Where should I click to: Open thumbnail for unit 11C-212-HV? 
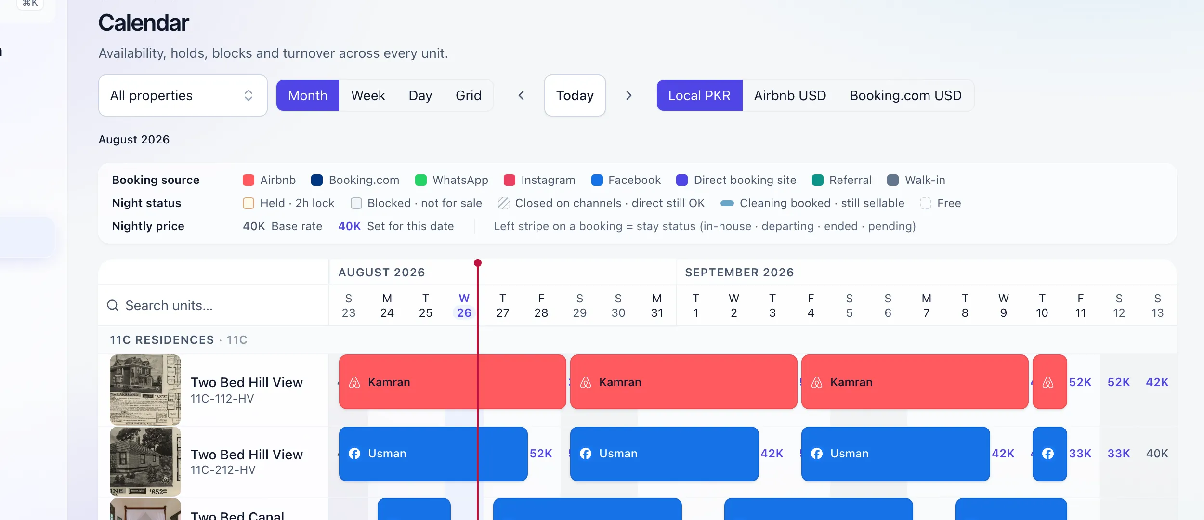coord(145,461)
